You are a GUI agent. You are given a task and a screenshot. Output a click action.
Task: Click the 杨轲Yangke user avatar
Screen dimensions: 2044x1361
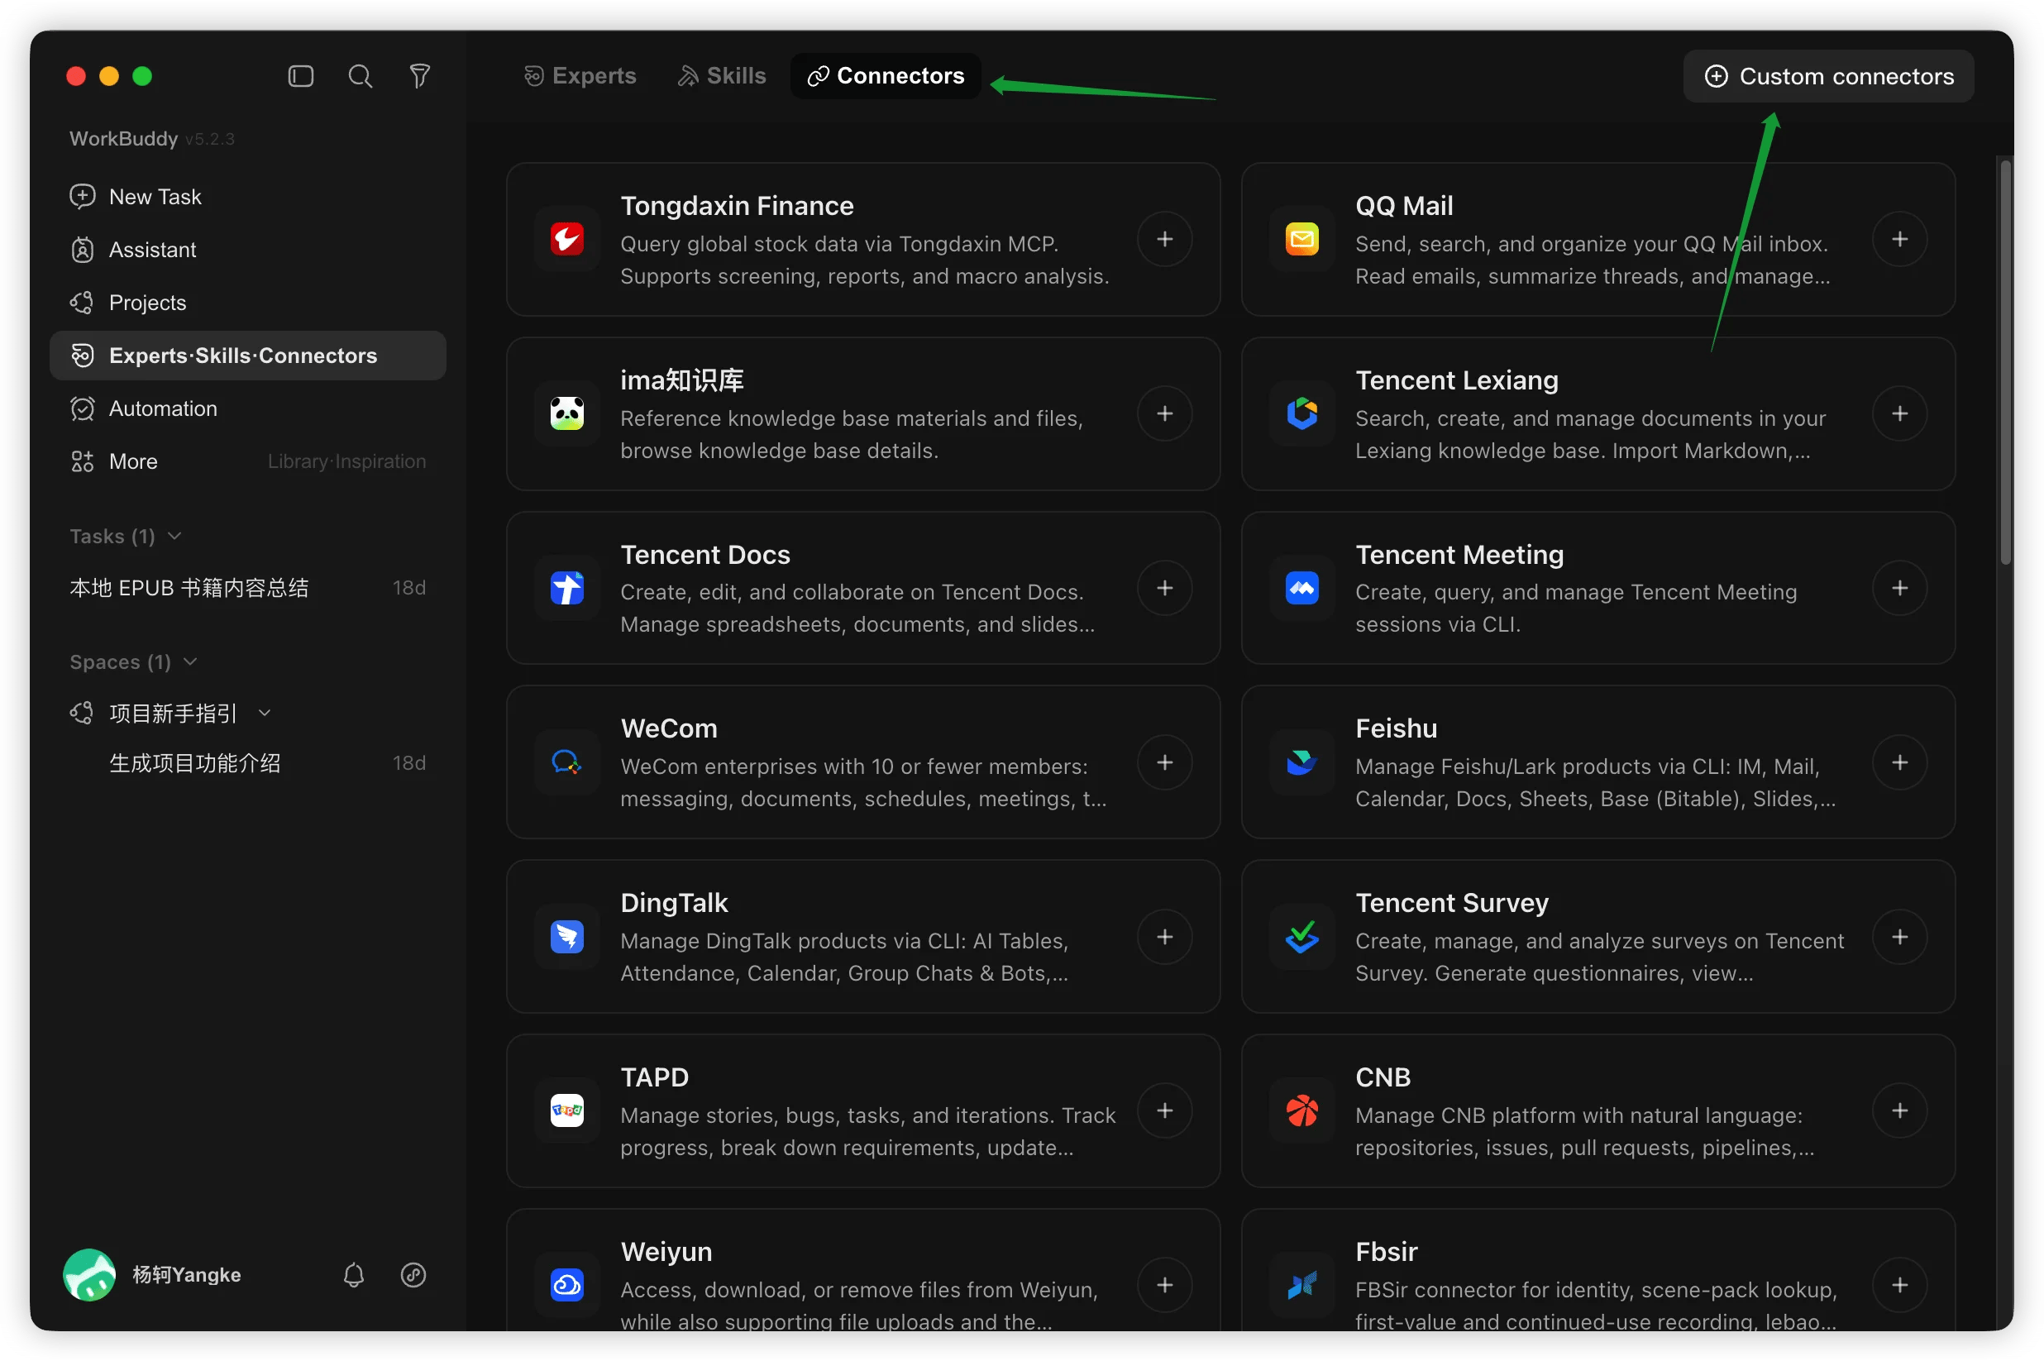point(89,1274)
